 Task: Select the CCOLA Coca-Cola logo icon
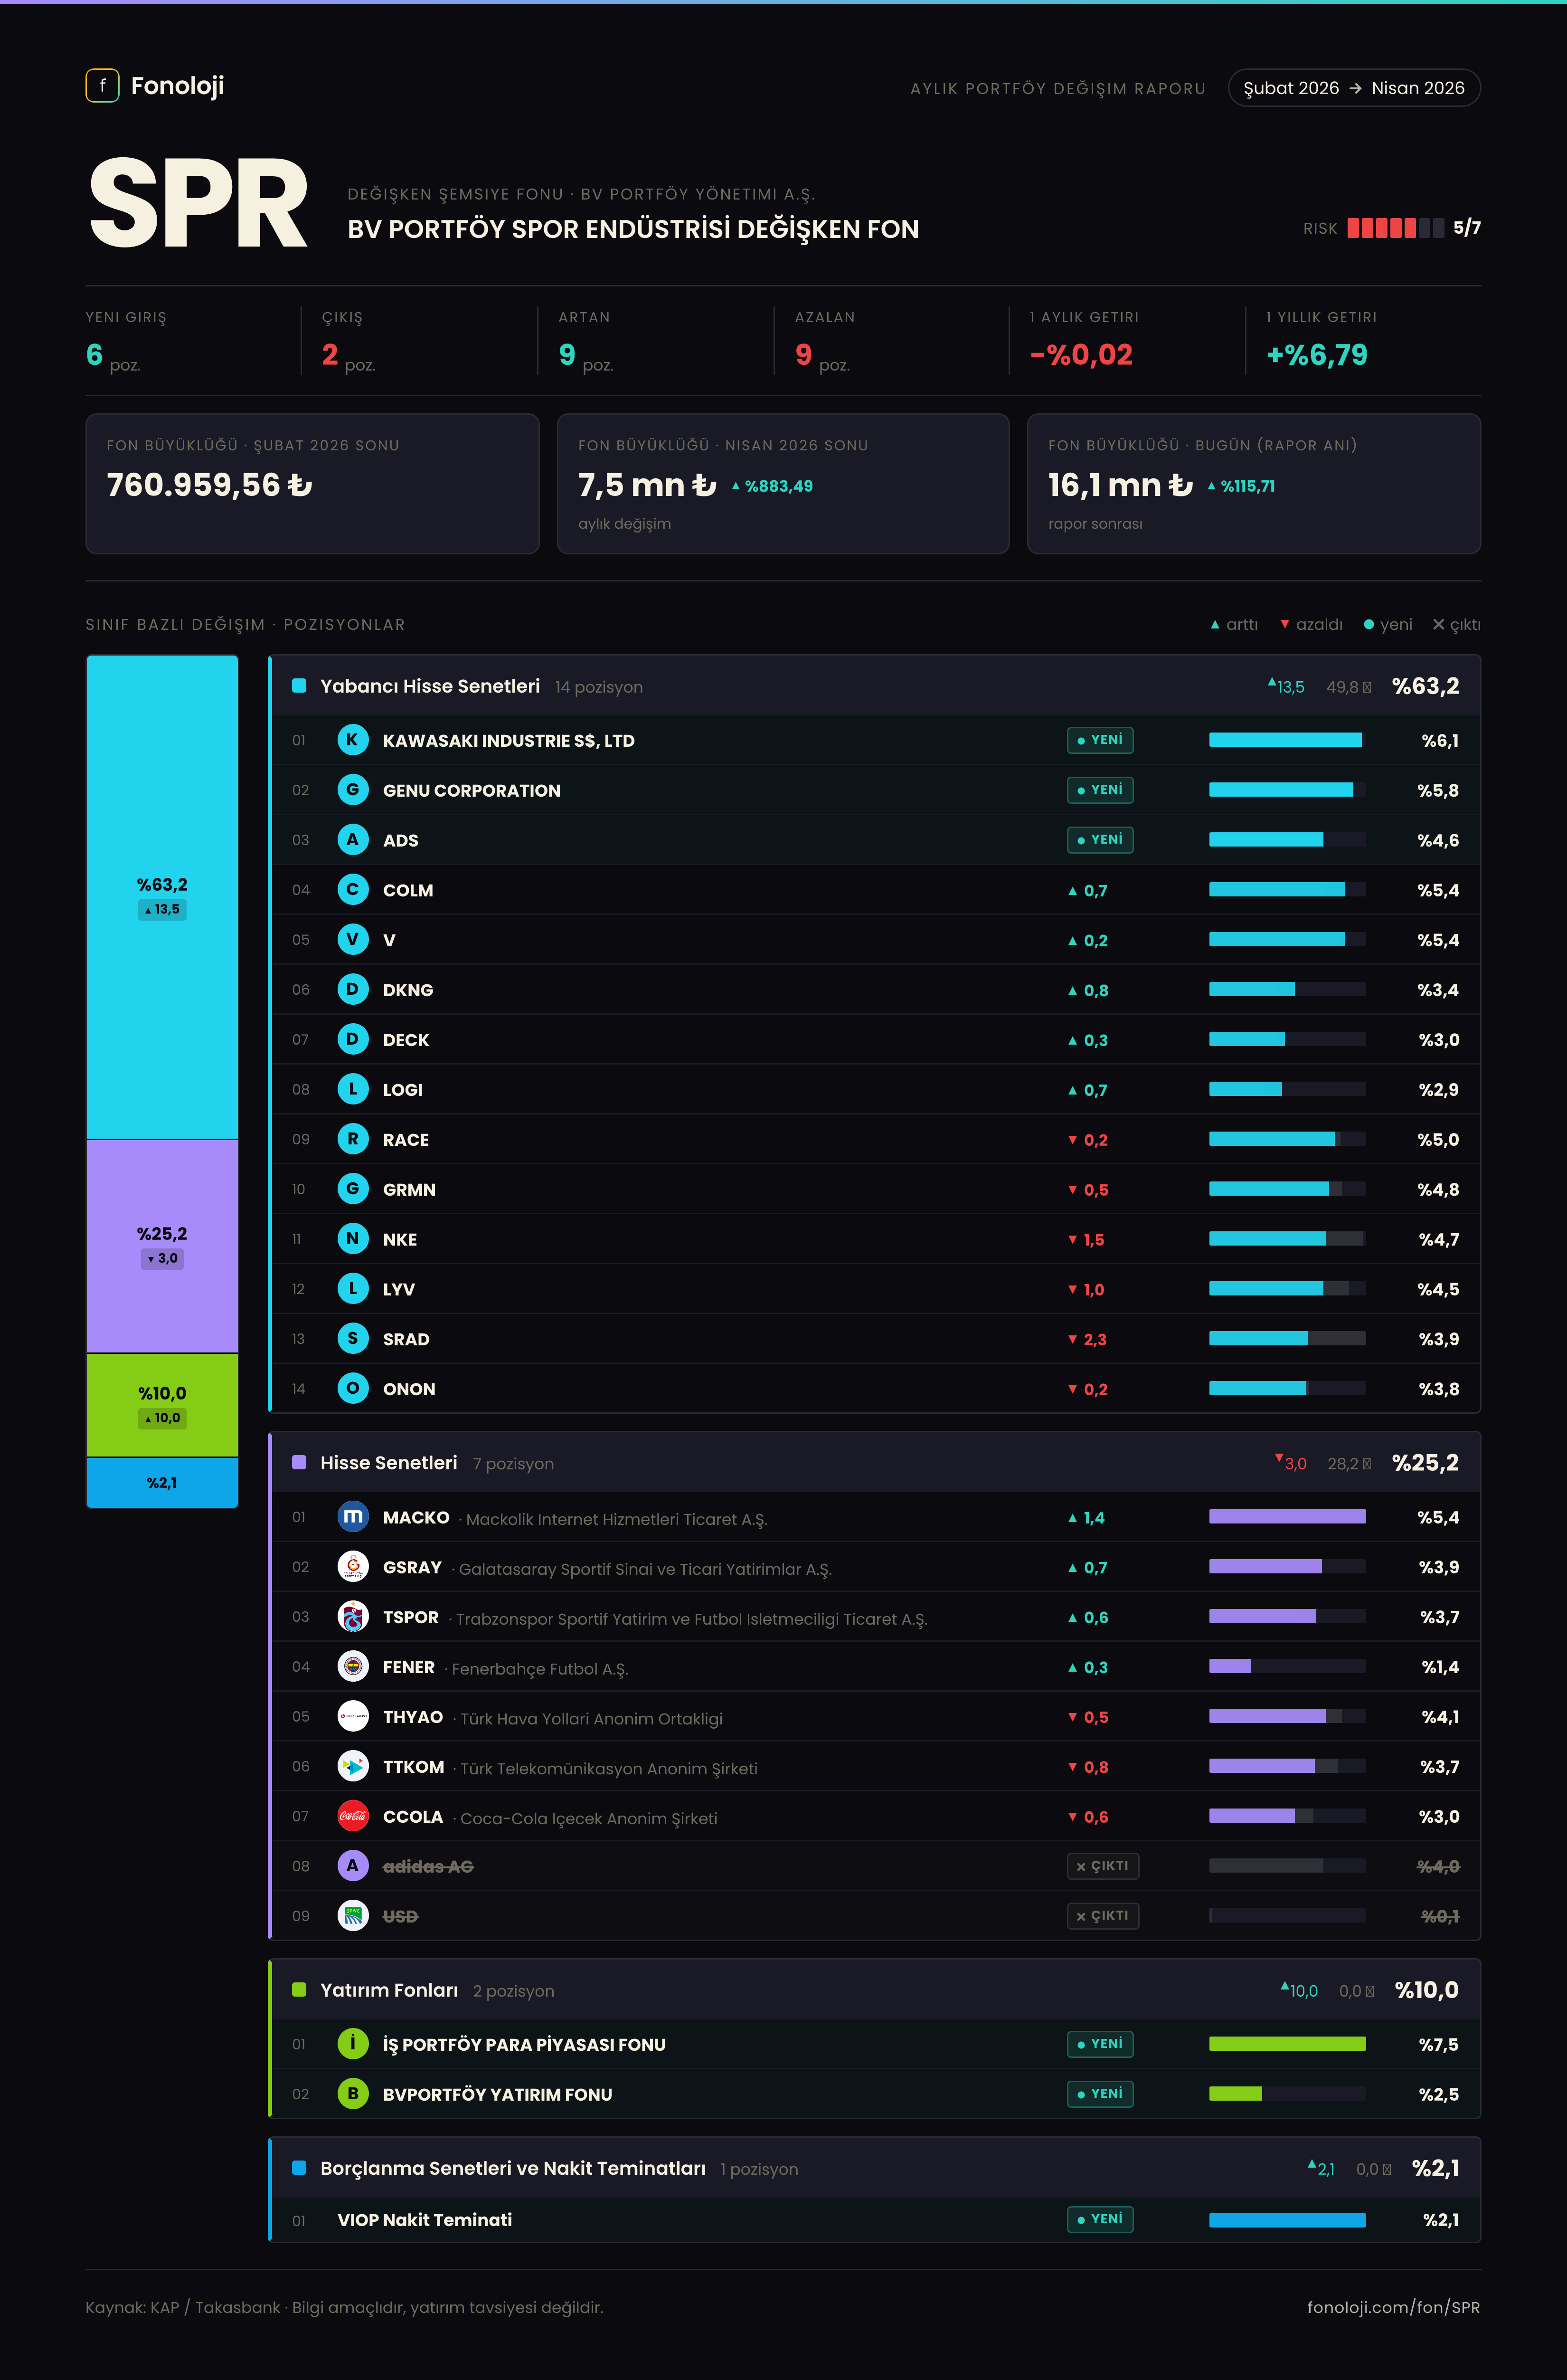353,1816
